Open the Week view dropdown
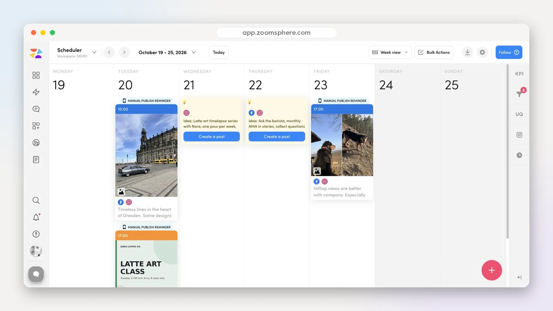This screenshot has height=311, width=553. (390, 52)
